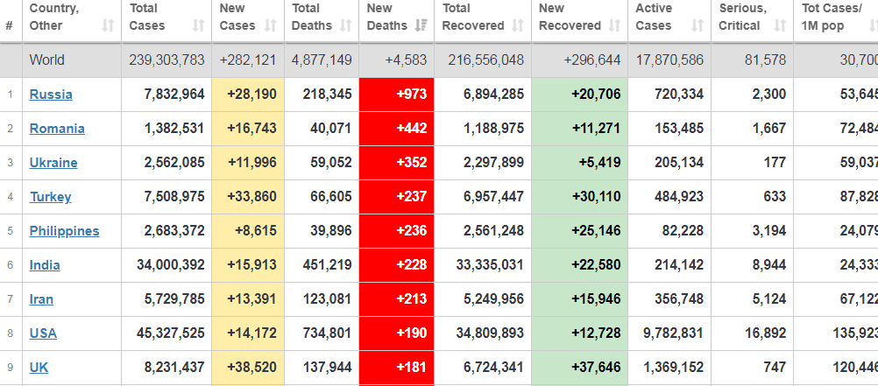Select World total cases '239,303,783'
Screen dimensions: 878x386
166,60
